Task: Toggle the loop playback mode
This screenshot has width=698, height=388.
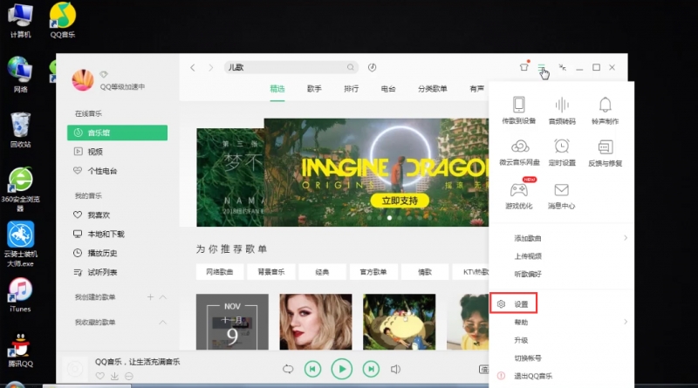Action: pos(288,369)
